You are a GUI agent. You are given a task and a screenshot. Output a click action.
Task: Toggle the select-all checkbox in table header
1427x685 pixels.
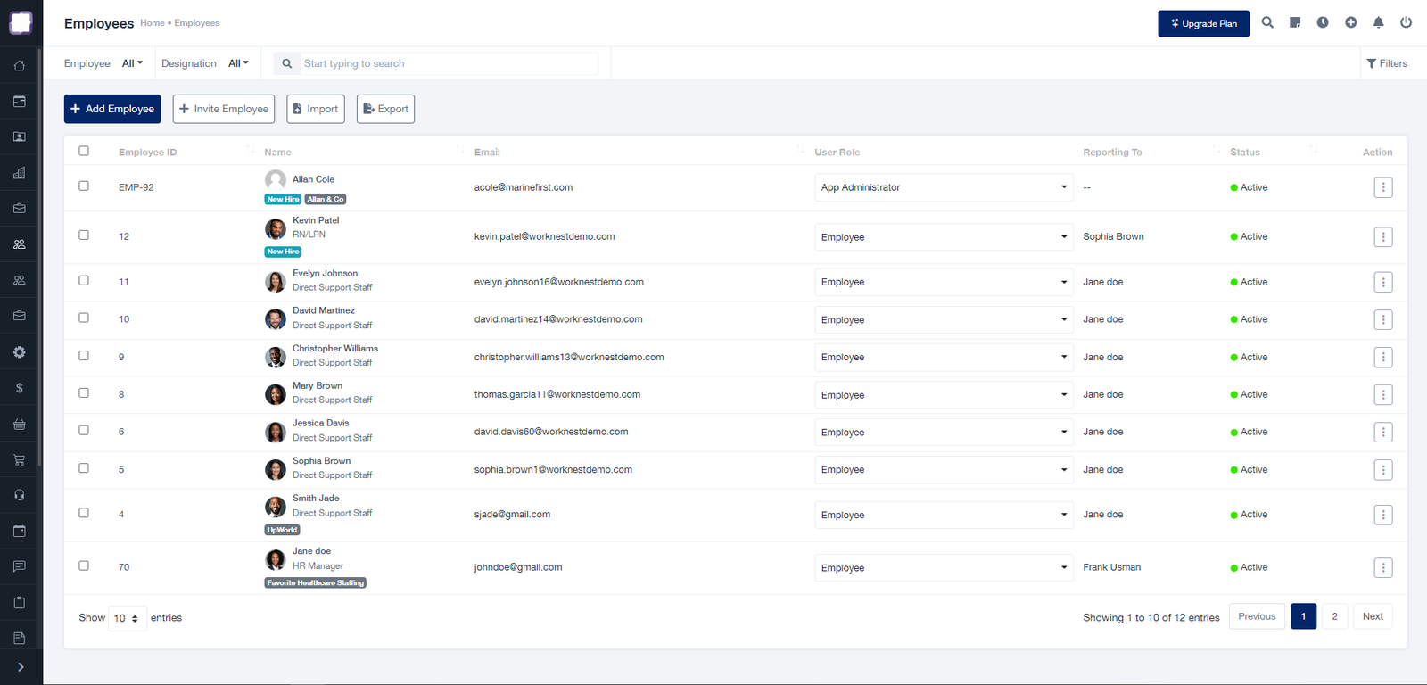84,151
